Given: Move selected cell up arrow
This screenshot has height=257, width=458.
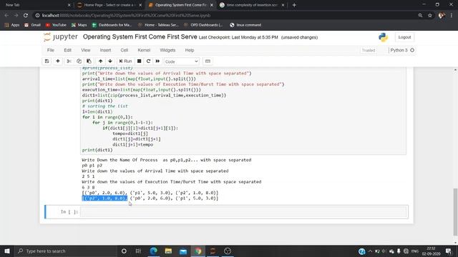Looking at the screenshot, I should click(x=100, y=61).
